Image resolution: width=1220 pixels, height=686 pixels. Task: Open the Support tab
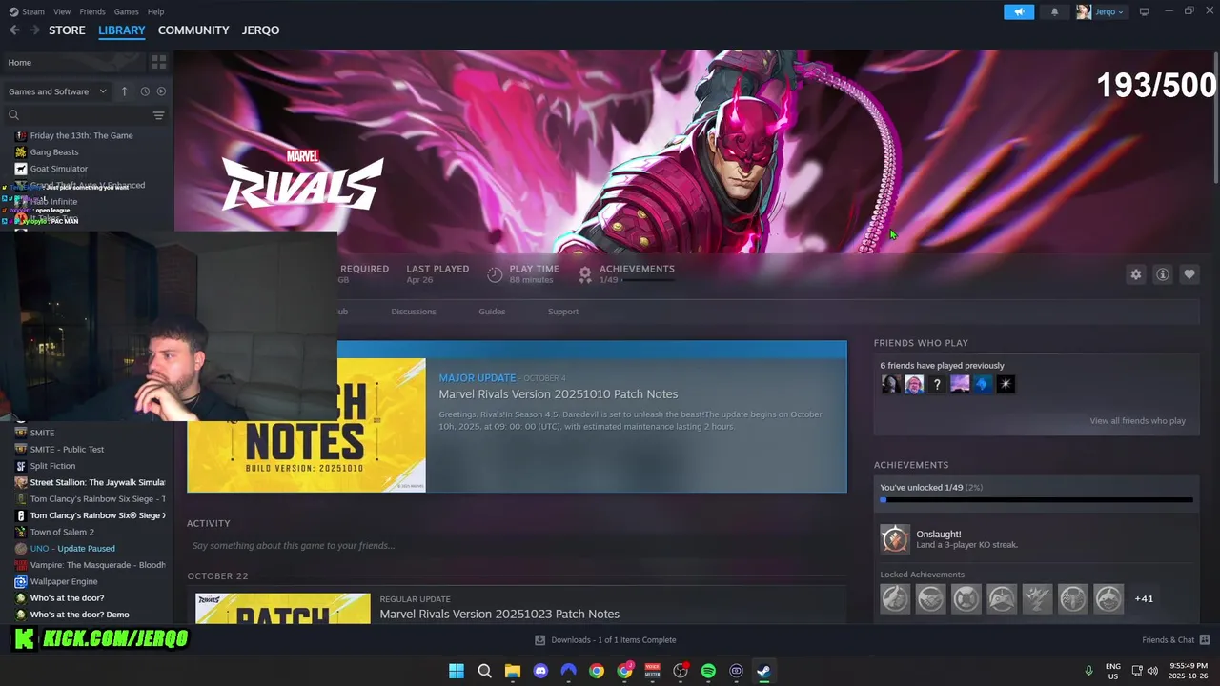click(563, 312)
